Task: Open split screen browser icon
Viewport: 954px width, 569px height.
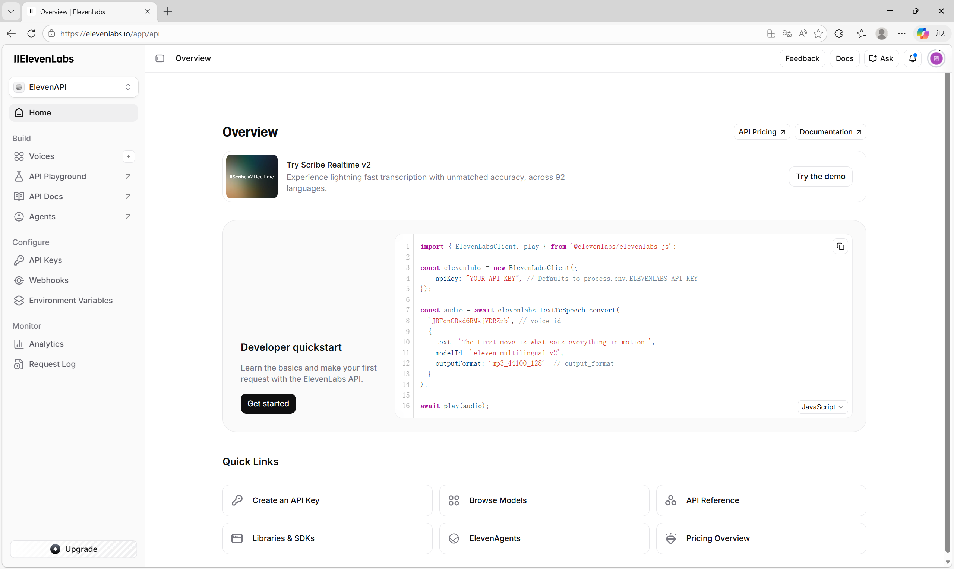Action: (x=771, y=34)
